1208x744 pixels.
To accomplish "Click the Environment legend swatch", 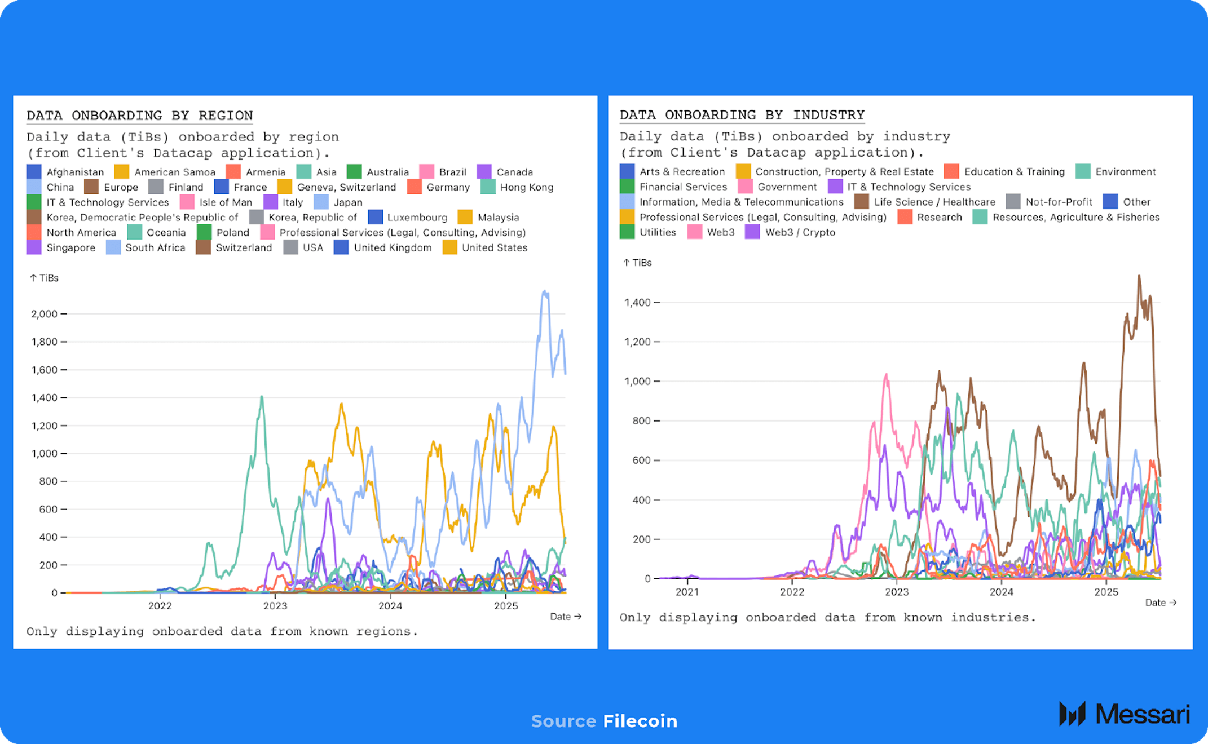I will coord(1083,172).
